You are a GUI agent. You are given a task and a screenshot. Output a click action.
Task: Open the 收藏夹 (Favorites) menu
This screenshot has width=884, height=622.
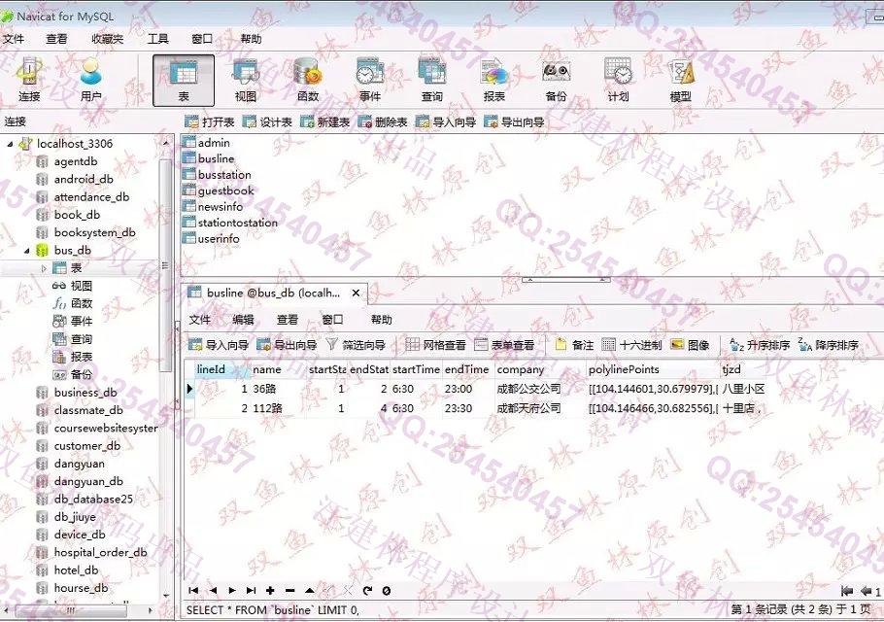(107, 39)
